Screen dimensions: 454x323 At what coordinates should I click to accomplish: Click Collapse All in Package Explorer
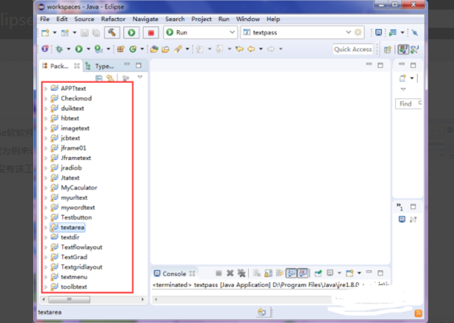coord(98,78)
